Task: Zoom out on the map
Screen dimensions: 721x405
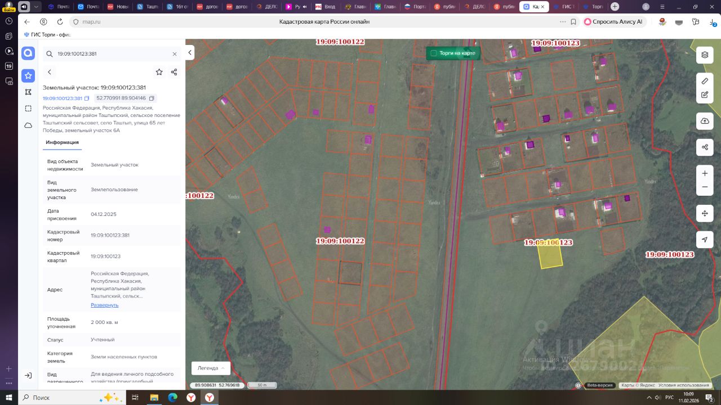Action: tap(705, 187)
